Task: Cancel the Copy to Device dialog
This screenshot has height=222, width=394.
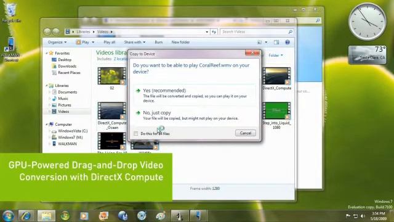Action: (246, 133)
